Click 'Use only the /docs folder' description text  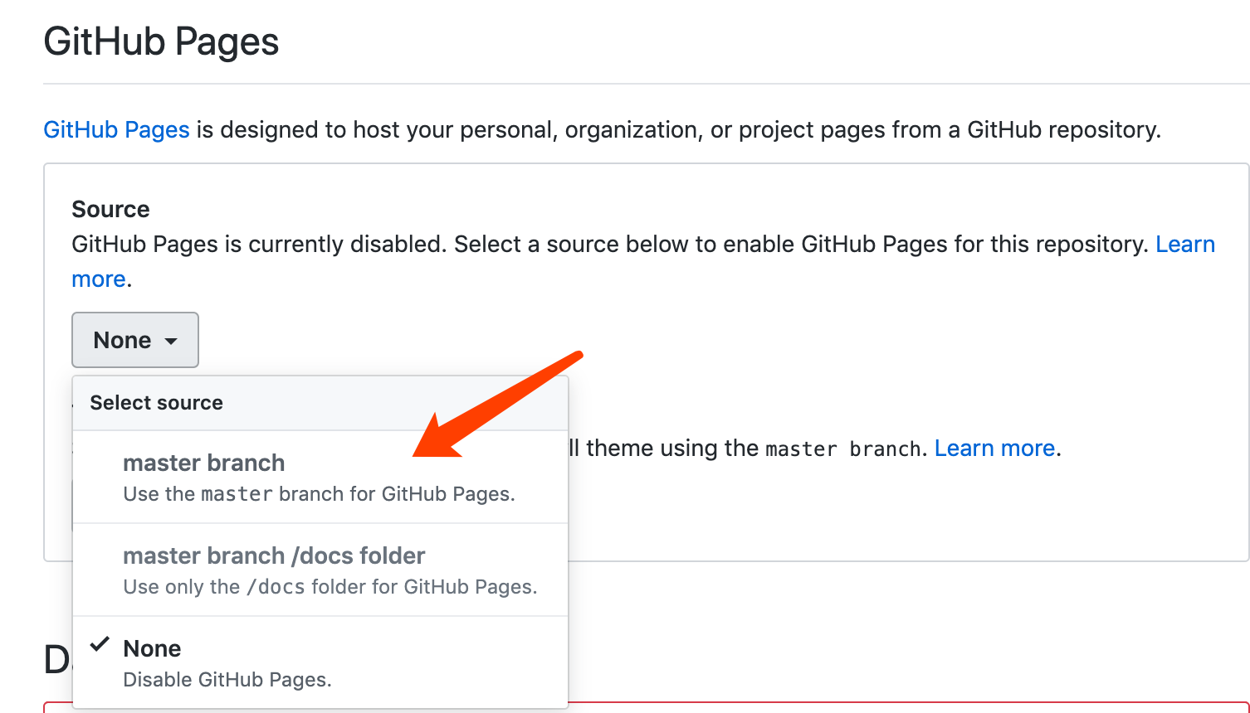pyautogui.click(x=330, y=587)
